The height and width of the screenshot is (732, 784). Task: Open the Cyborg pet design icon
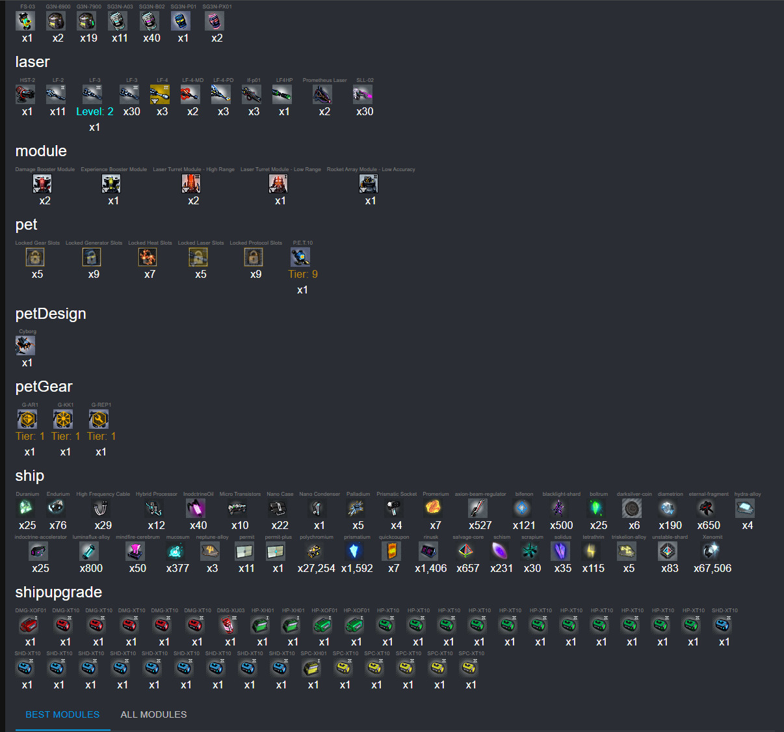tap(25, 346)
